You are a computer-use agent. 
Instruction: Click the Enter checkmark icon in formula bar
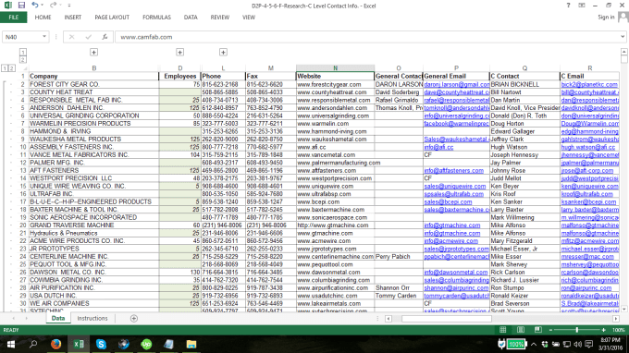coord(88,37)
